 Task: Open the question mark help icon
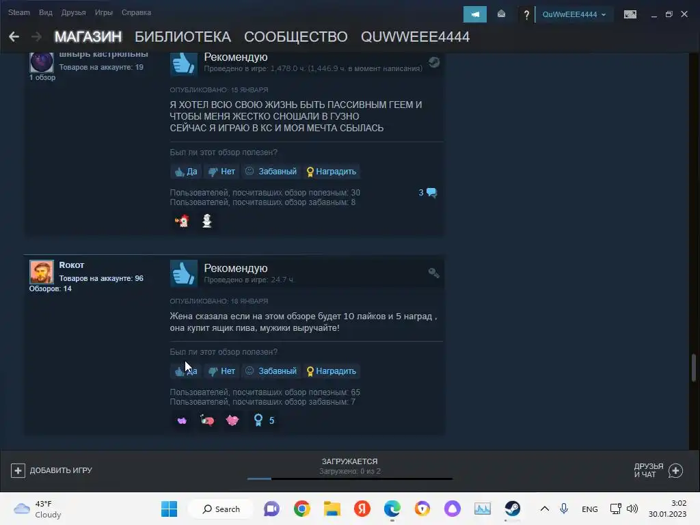tap(526, 15)
